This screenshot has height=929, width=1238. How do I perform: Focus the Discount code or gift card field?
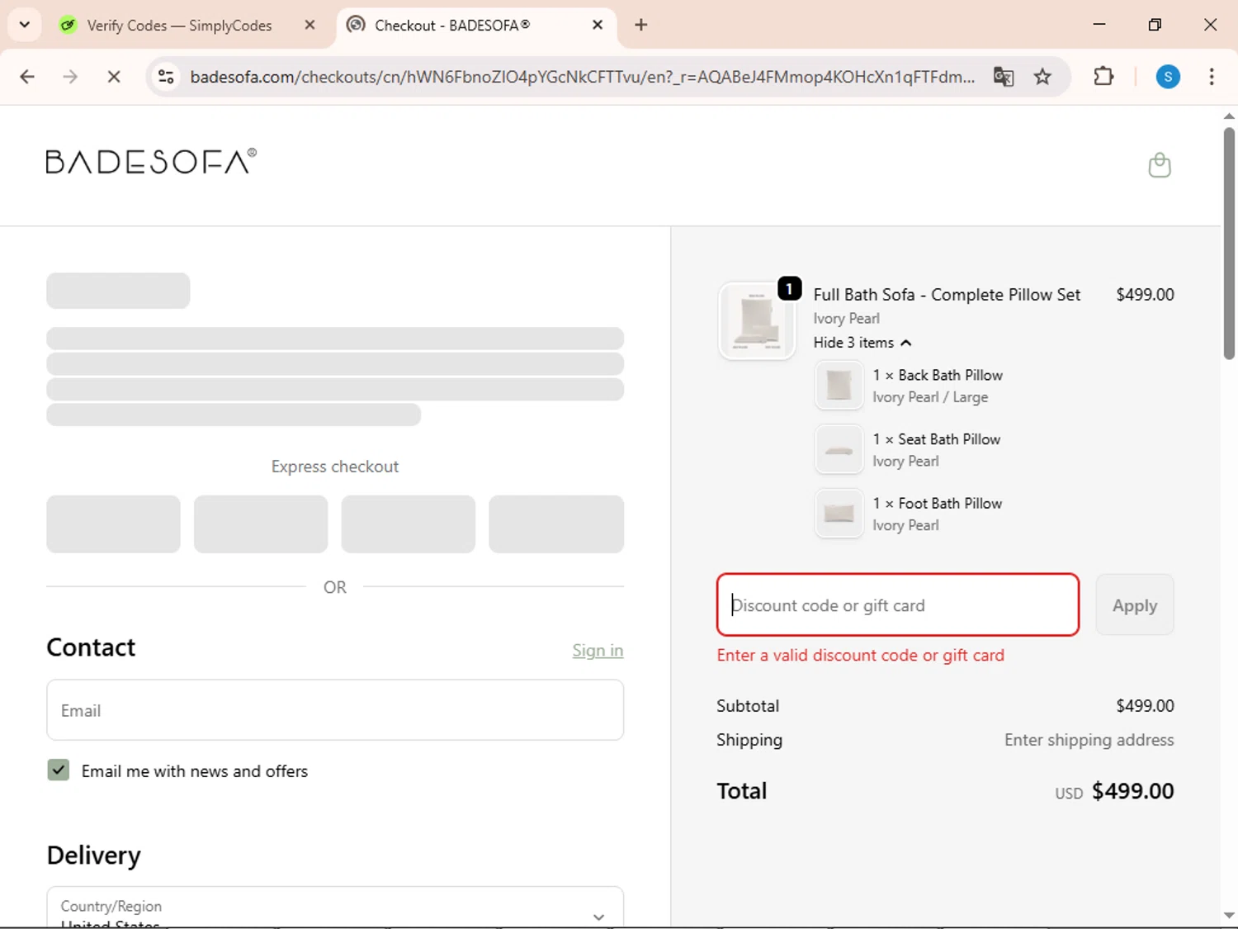(898, 605)
